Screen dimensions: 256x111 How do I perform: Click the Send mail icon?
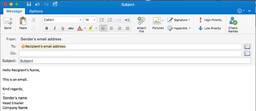point(7,21)
